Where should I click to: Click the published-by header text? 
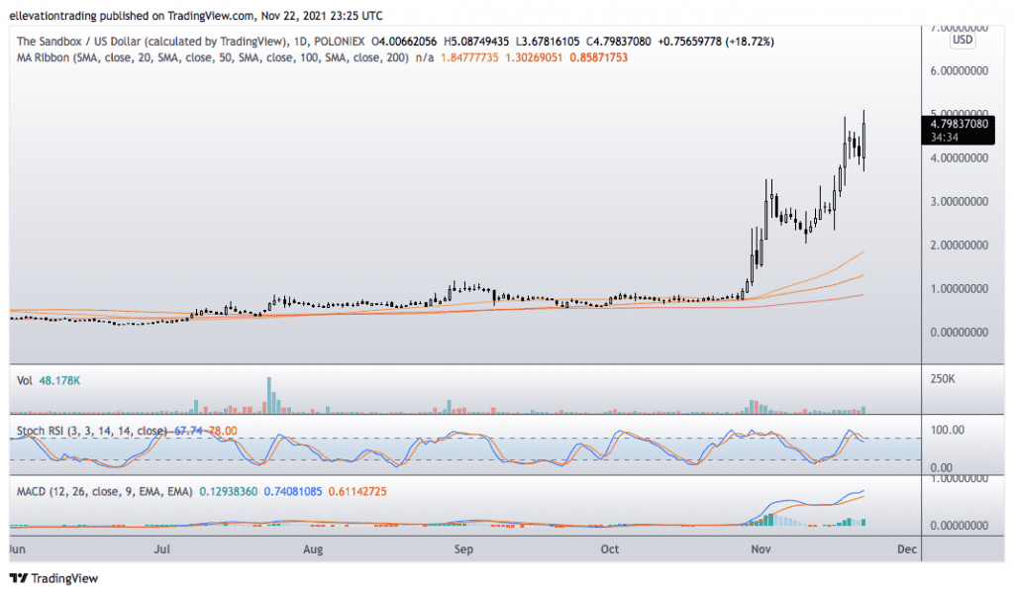[x=196, y=16]
